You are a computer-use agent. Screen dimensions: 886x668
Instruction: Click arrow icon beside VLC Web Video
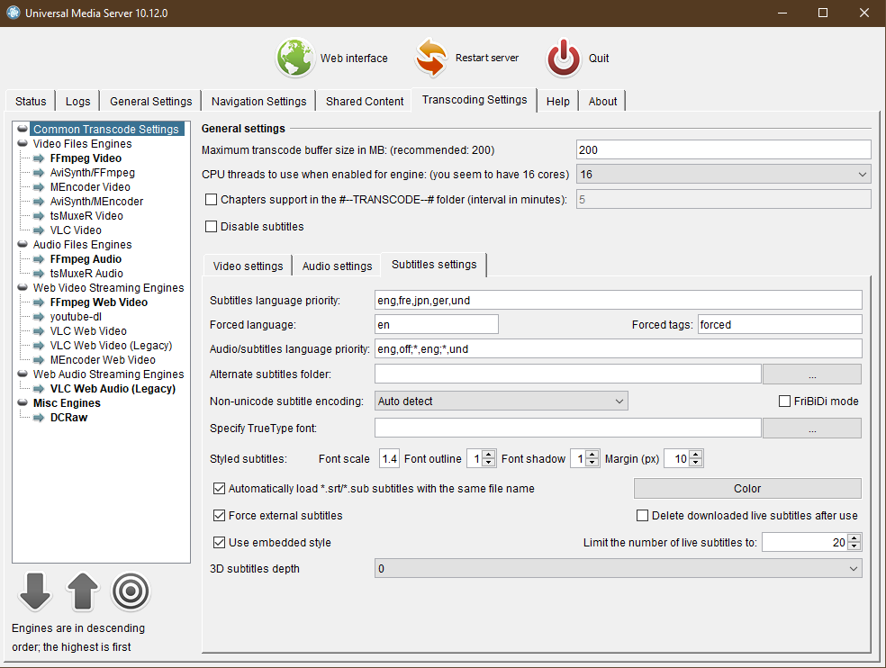pyautogui.click(x=39, y=331)
